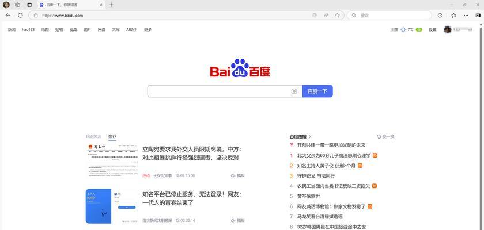Click timestamp 12-02 22:14
Viewport: 484px width, 230px height.
[x=185, y=221]
